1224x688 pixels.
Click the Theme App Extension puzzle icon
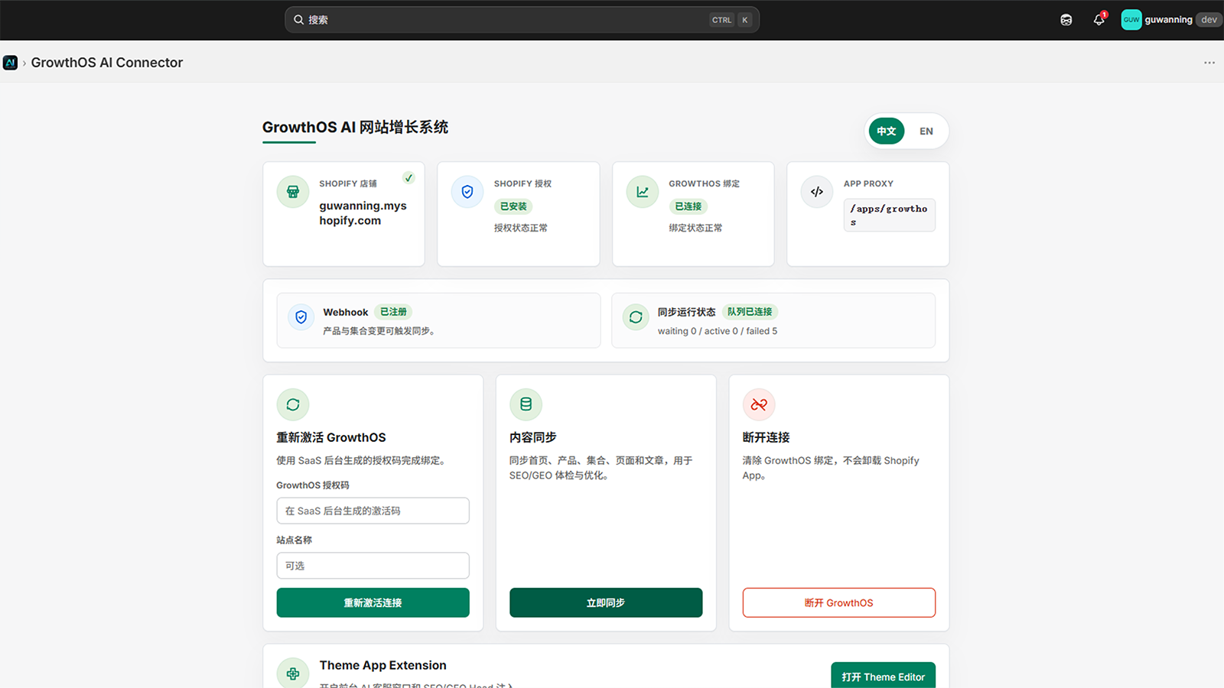(293, 673)
